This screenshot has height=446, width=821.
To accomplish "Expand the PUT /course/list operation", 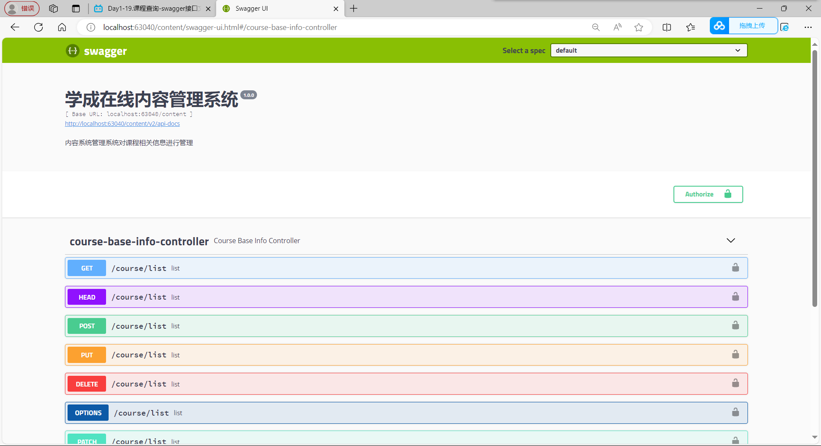I will click(x=406, y=355).
